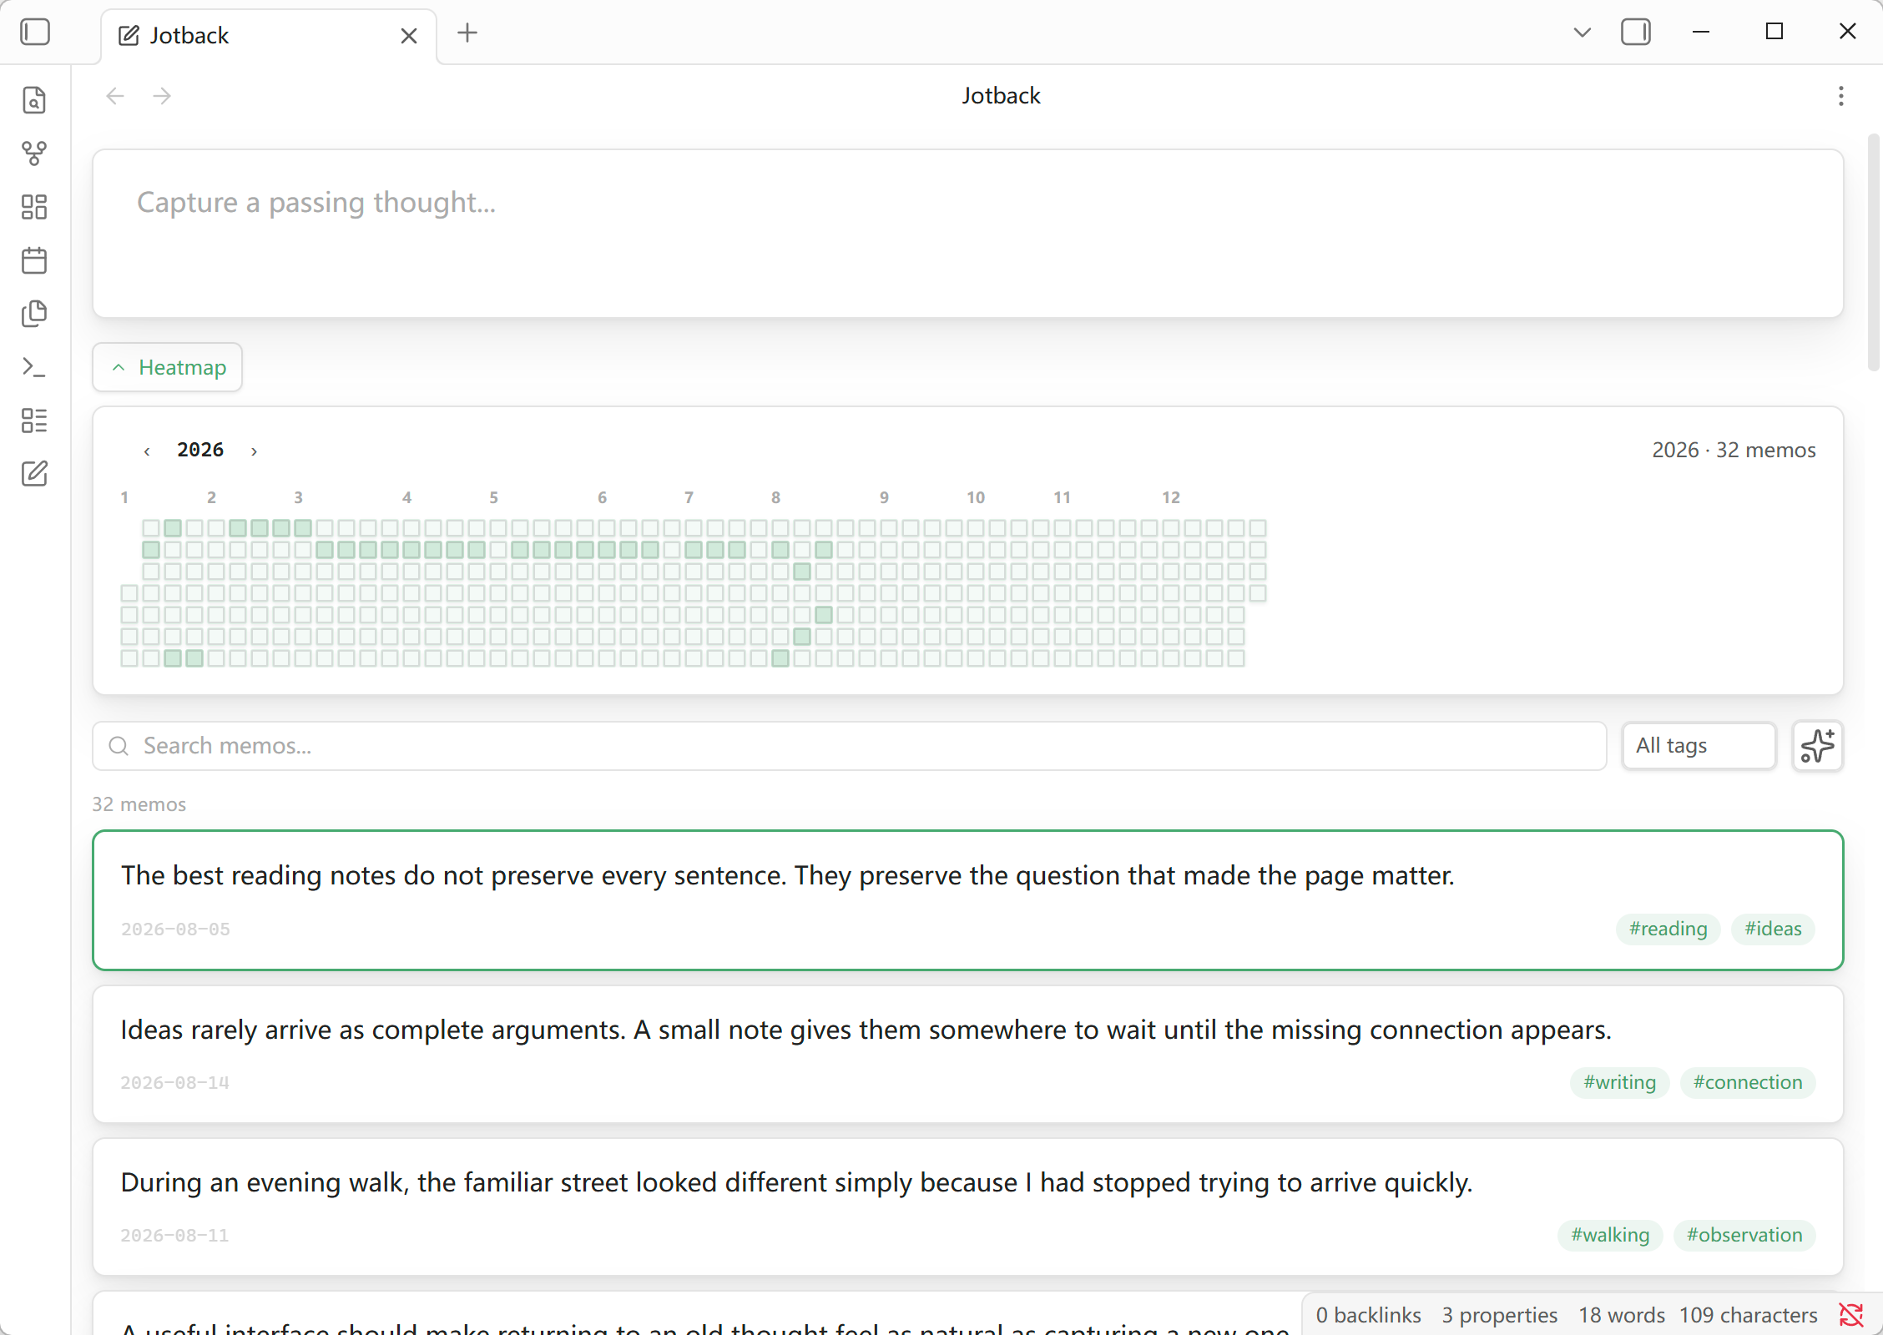Click month 8 label on heatmap
This screenshot has width=1883, height=1335.
tap(775, 497)
